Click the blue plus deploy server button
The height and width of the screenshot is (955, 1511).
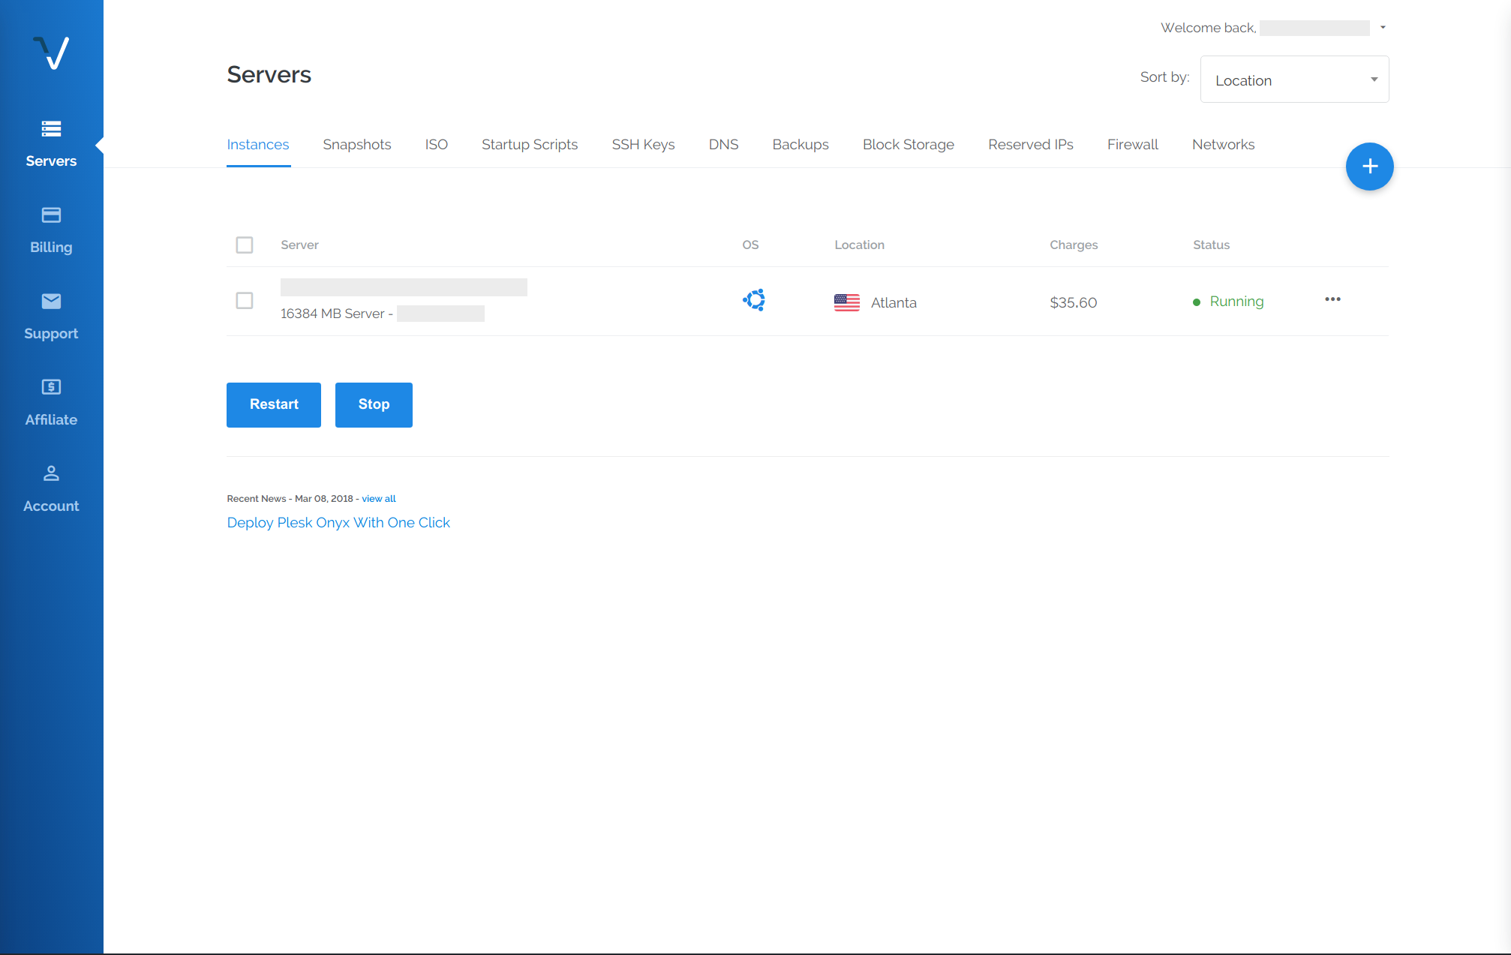click(x=1369, y=167)
